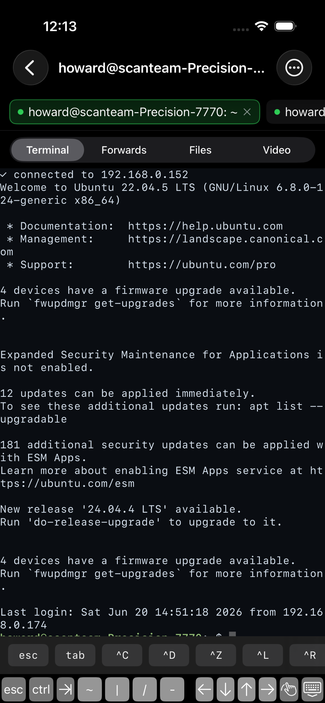Tap the esc key in shortcut row
Viewport: 325px width, 703px height.
point(28,655)
